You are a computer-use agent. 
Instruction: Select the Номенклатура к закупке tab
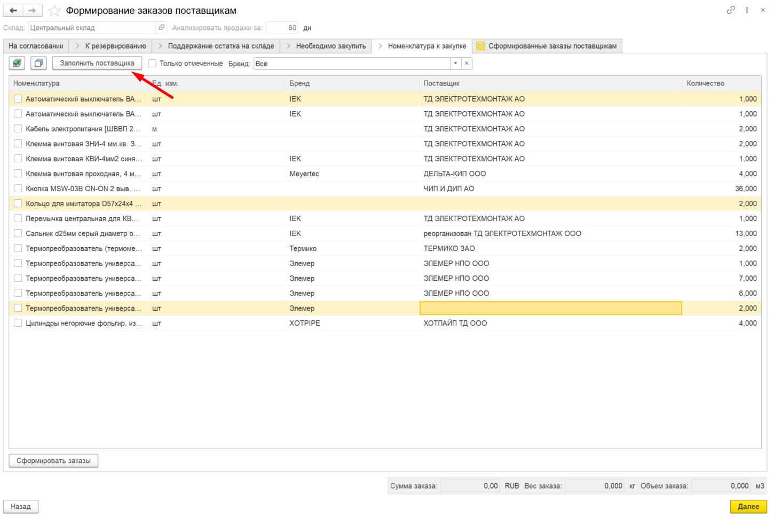(x=422, y=46)
